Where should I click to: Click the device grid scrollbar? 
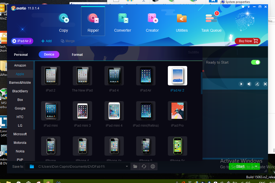(x=201, y=83)
